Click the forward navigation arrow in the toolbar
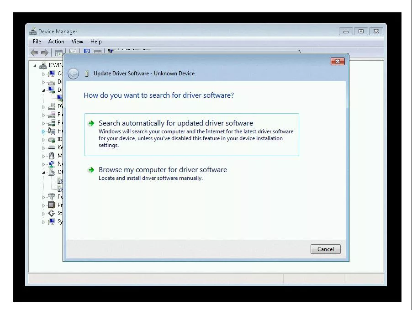412x310 pixels. tap(44, 52)
